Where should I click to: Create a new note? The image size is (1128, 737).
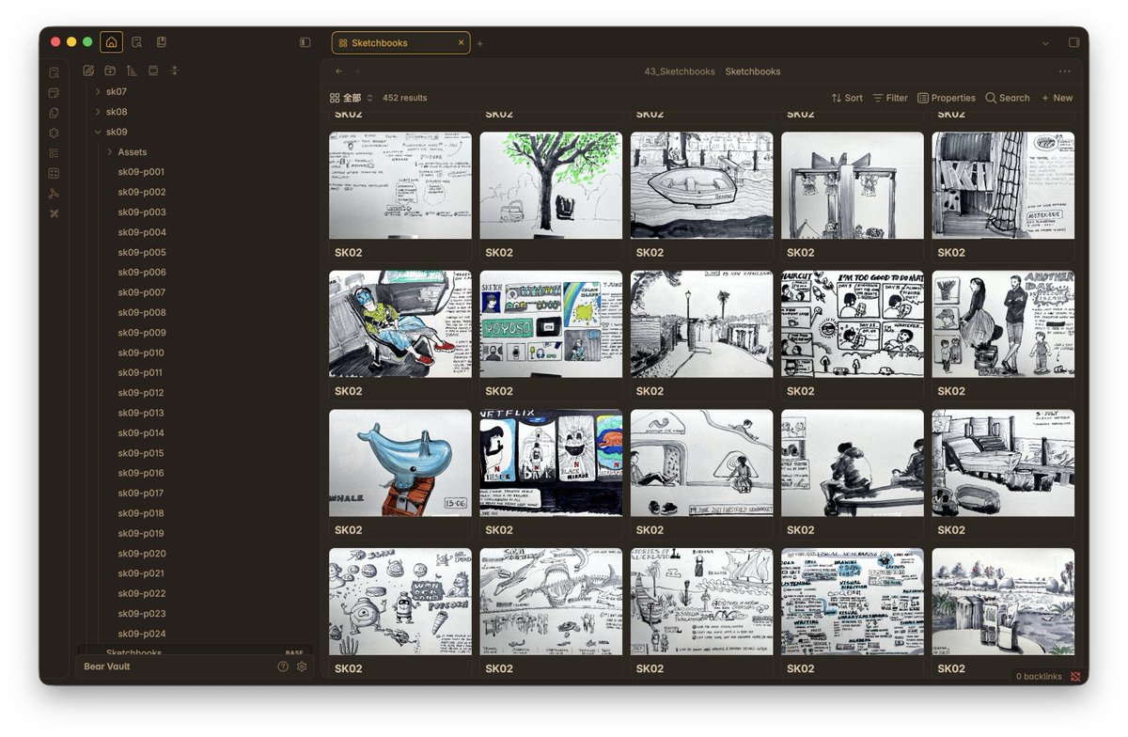tap(88, 71)
